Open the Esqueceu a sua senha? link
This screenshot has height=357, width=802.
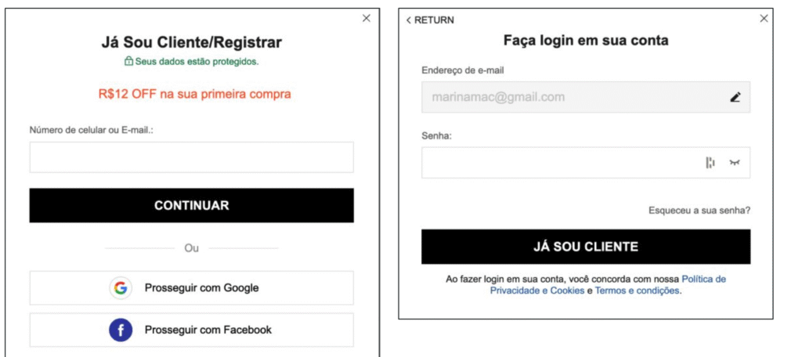pos(699,211)
